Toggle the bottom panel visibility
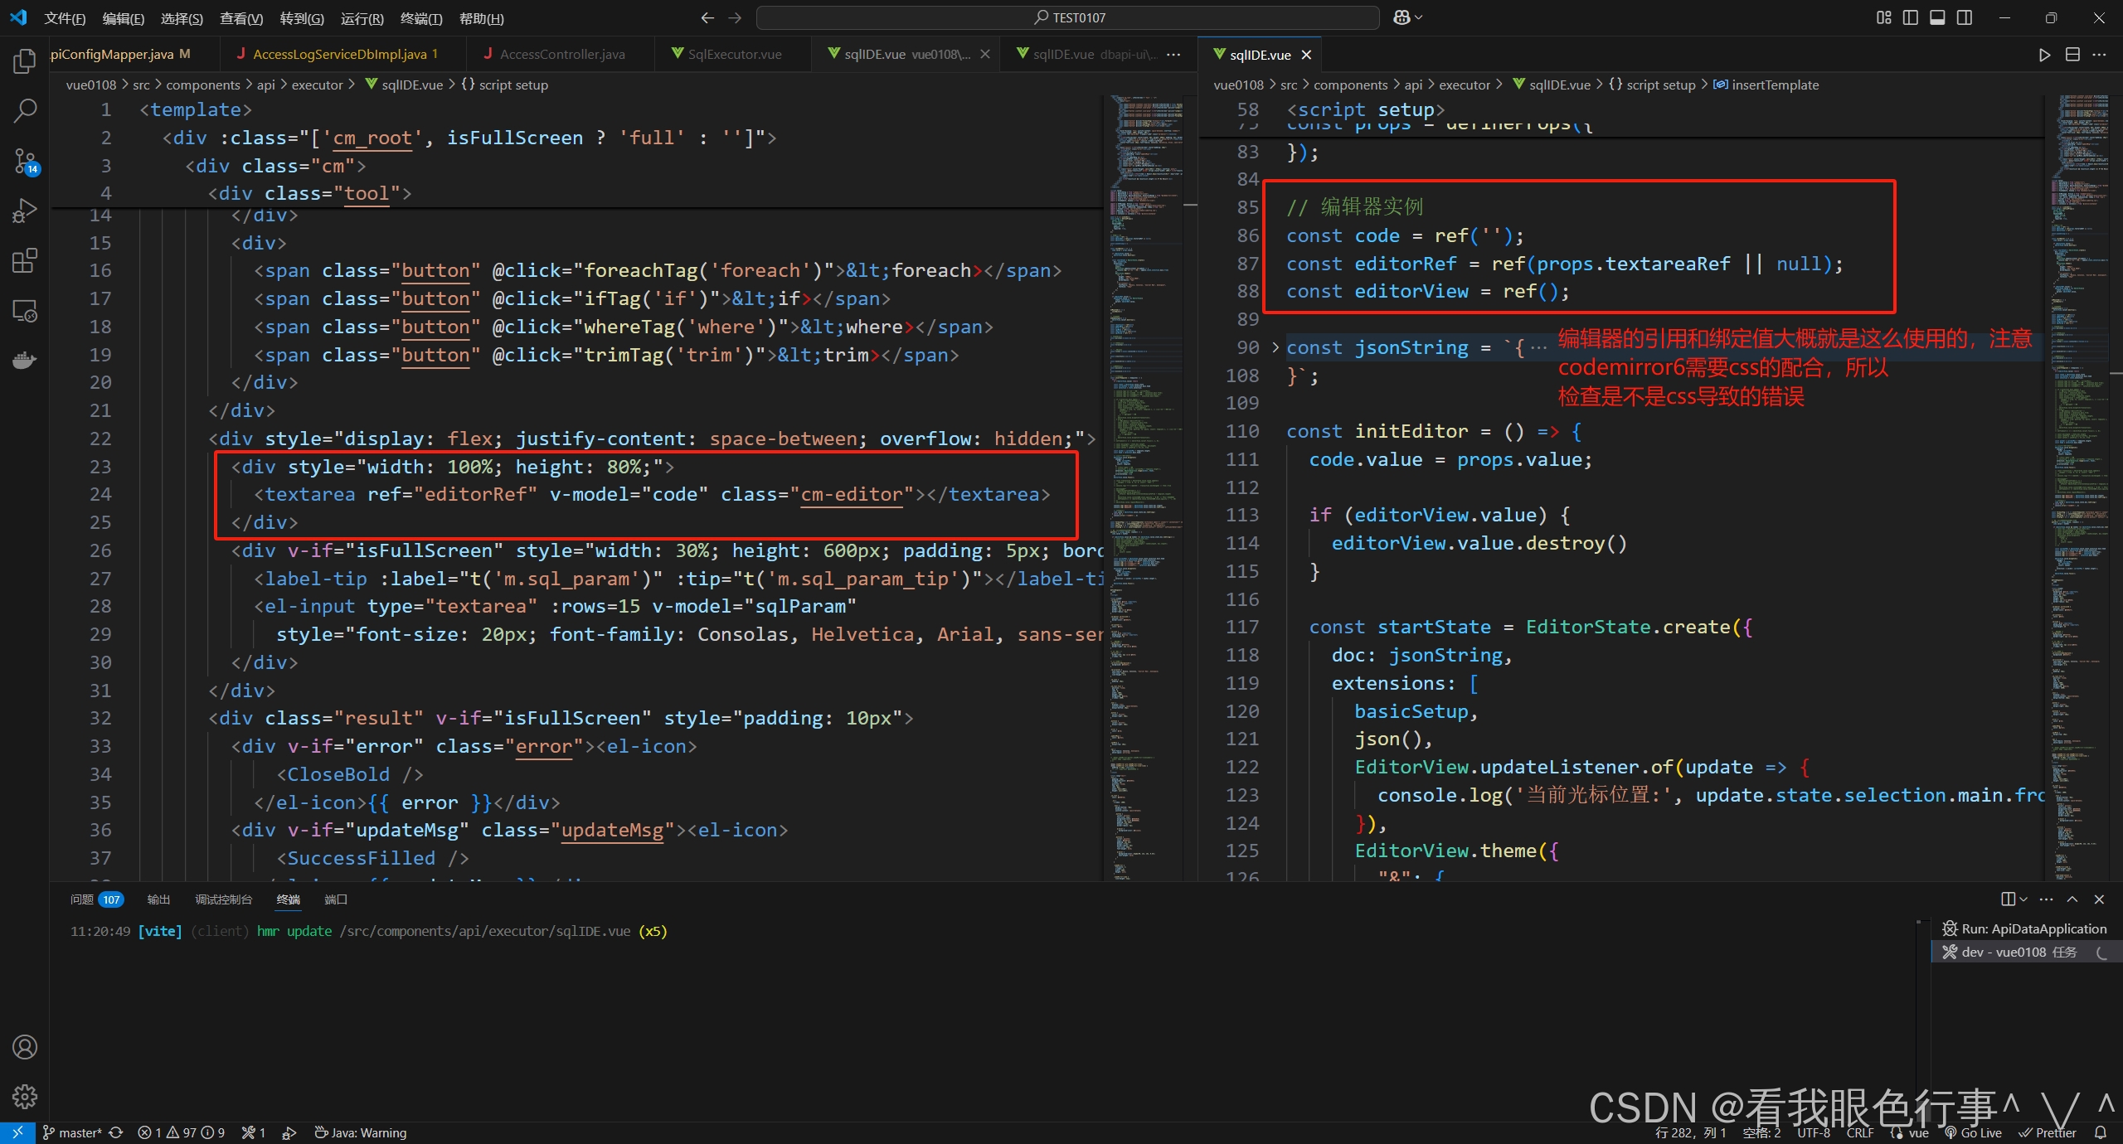Viewport: 2123px width, 1144px height. 1938,17
